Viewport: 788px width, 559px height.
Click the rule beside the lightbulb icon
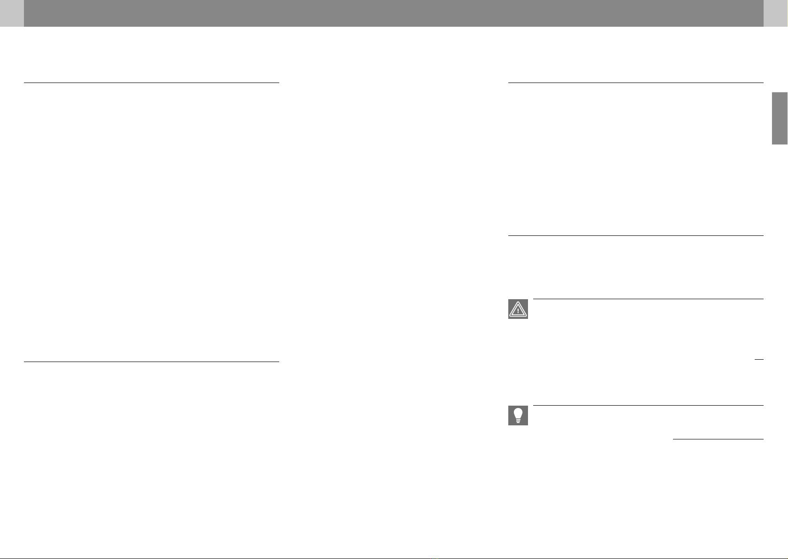[x=649, y=405]
